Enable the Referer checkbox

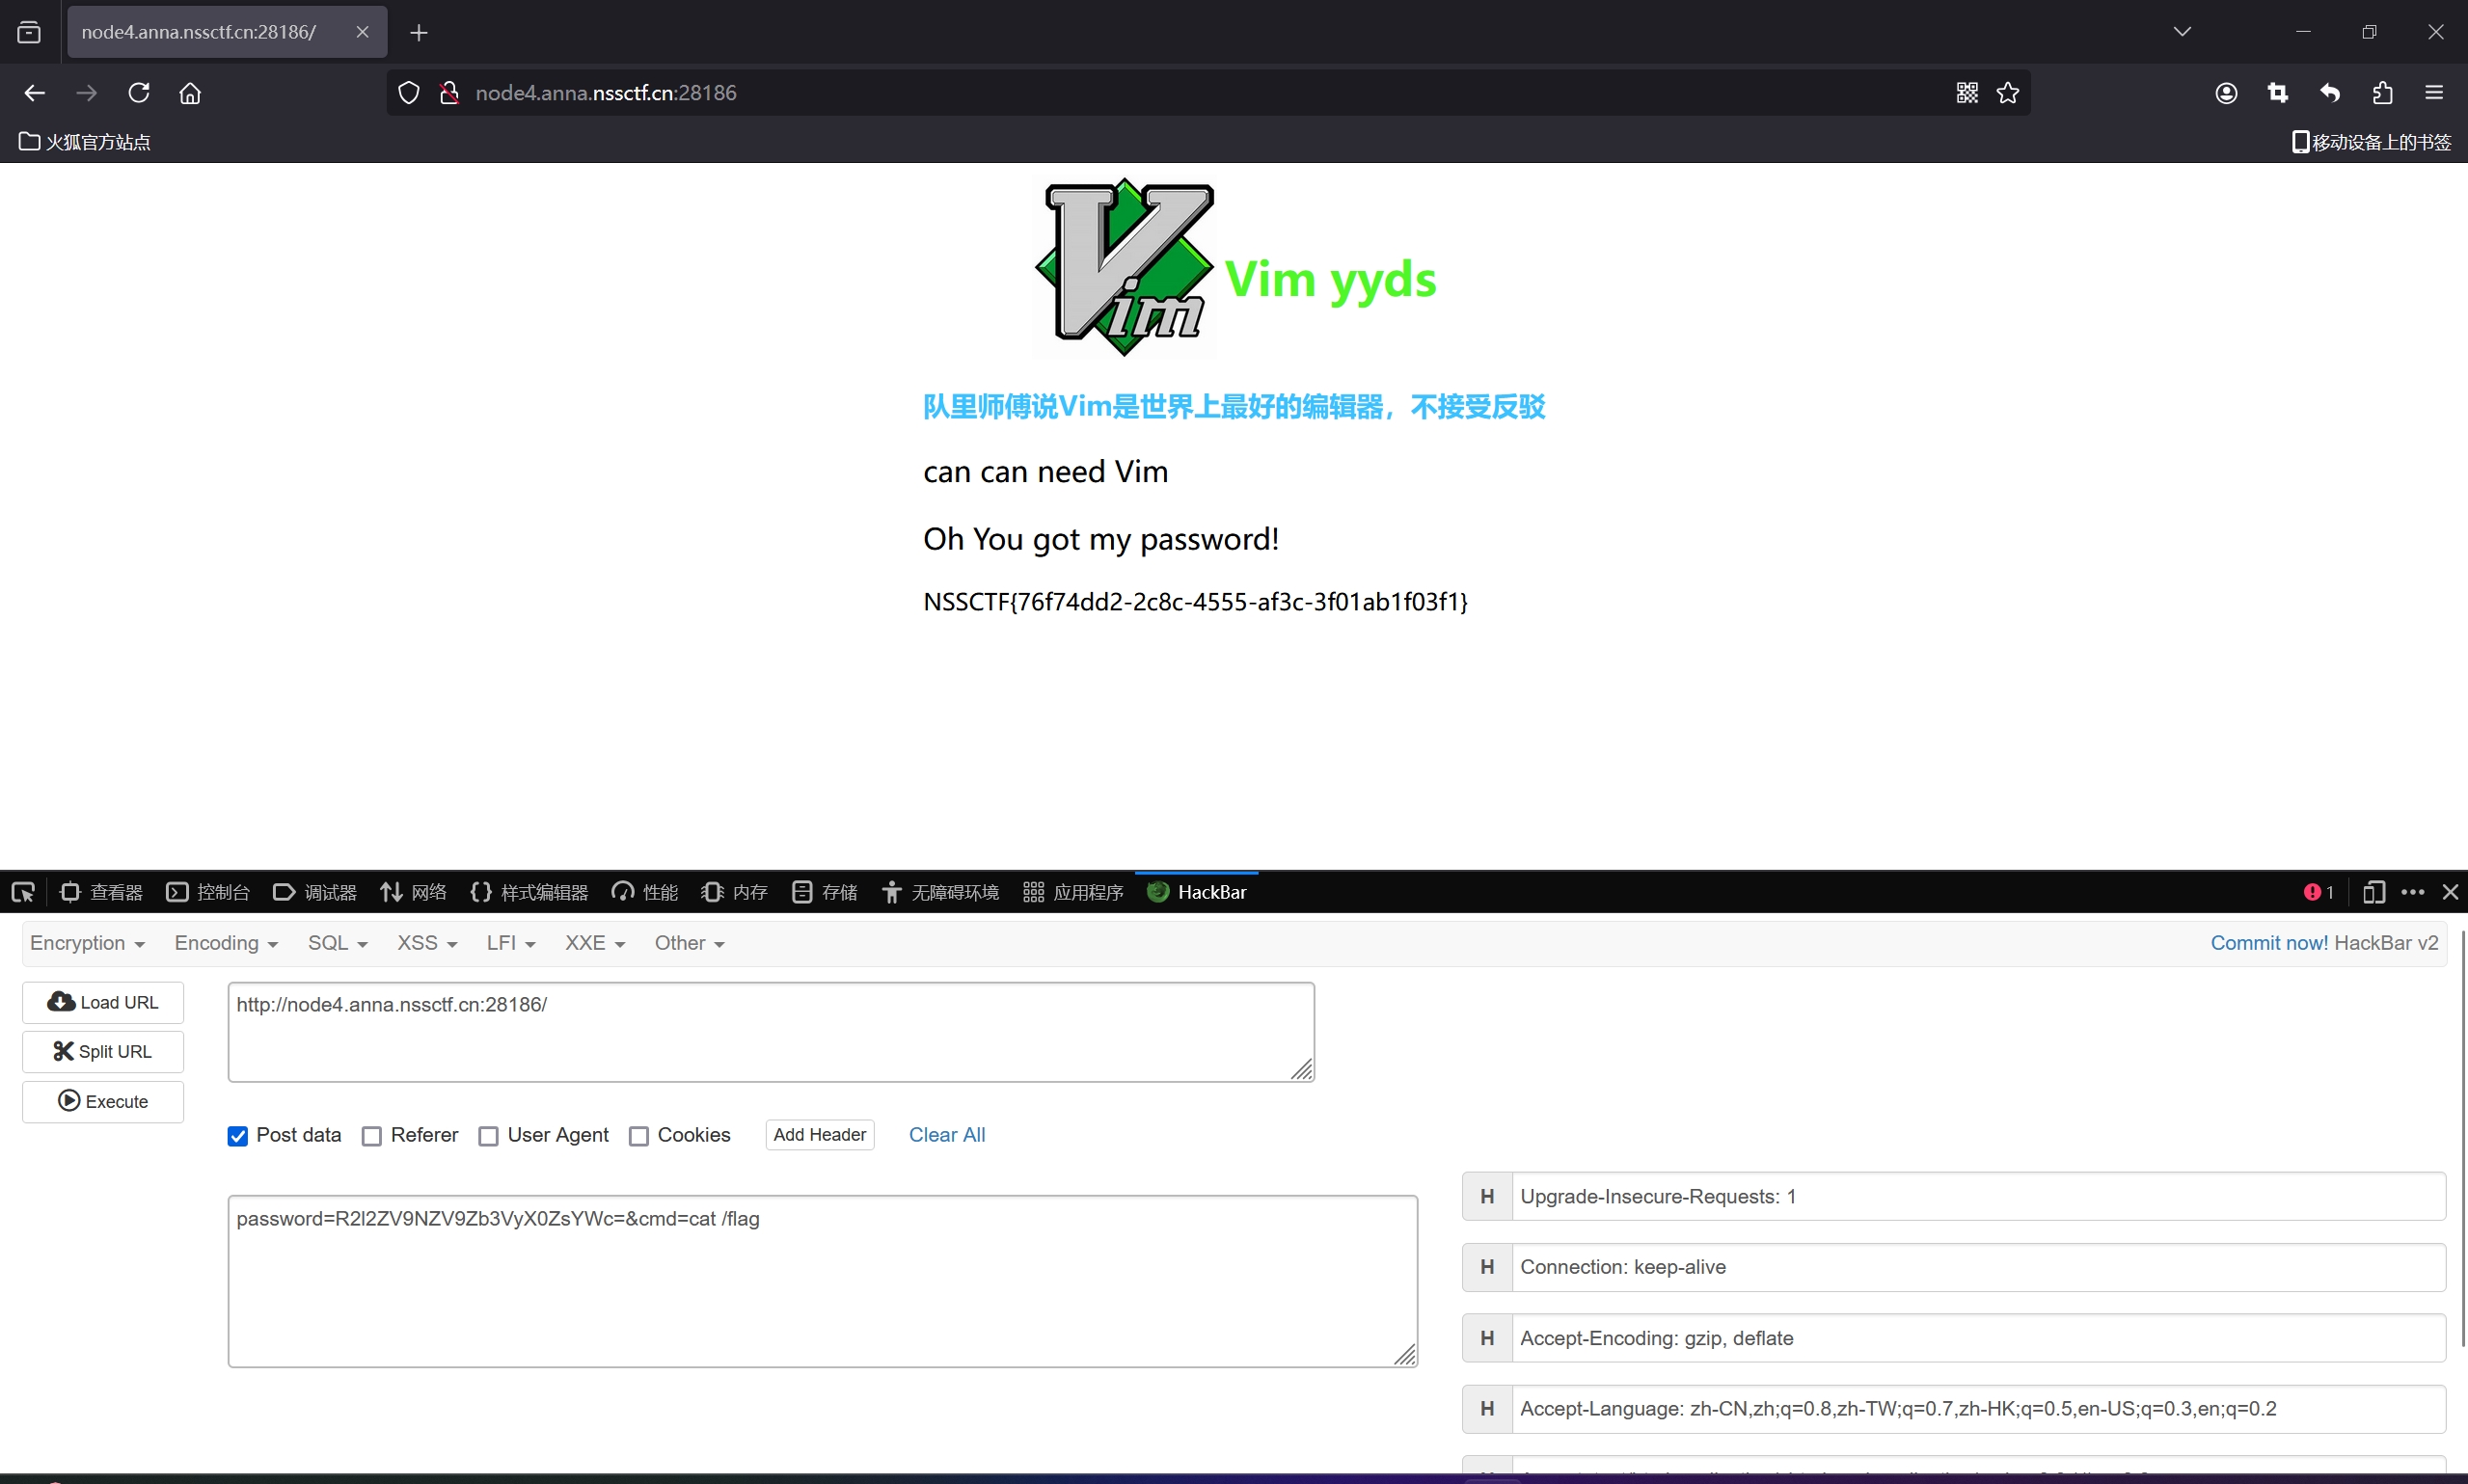(x=372, y=1136)
